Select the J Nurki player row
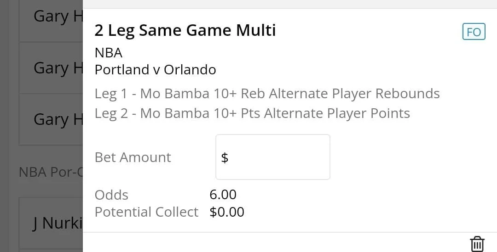 tap(51, 224)
